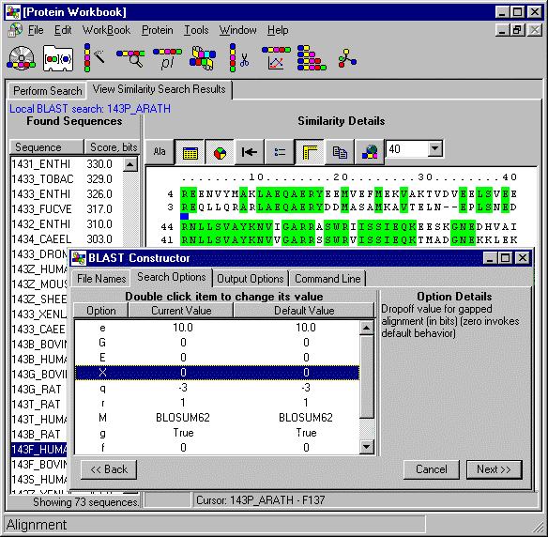The height and width of the screenshot is (537, 548).
Task: Click the Current Value column header
Action: pyautogui.click(x=181, y=311)
